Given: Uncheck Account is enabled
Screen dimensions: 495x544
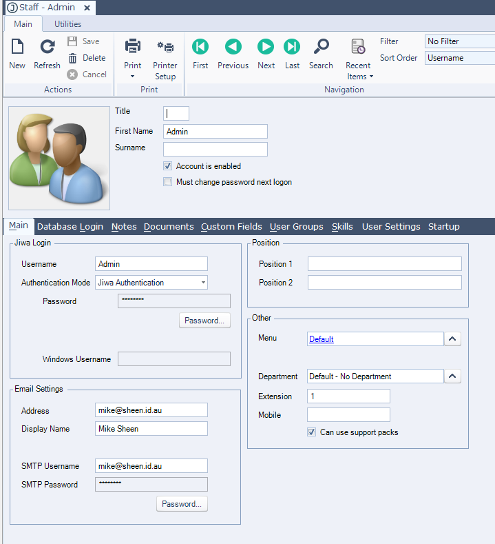Looking at the screenshot, I should coord(168,166).
